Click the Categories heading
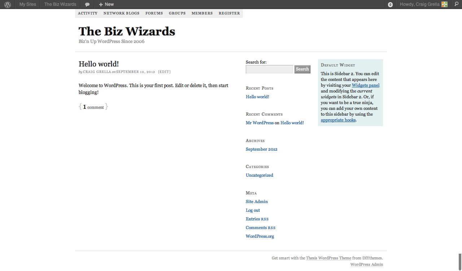The width and height of the screenshot is (462, 271). point(257,167)
